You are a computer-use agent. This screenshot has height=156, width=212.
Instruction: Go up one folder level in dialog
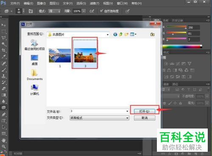(x=121, y=34)
